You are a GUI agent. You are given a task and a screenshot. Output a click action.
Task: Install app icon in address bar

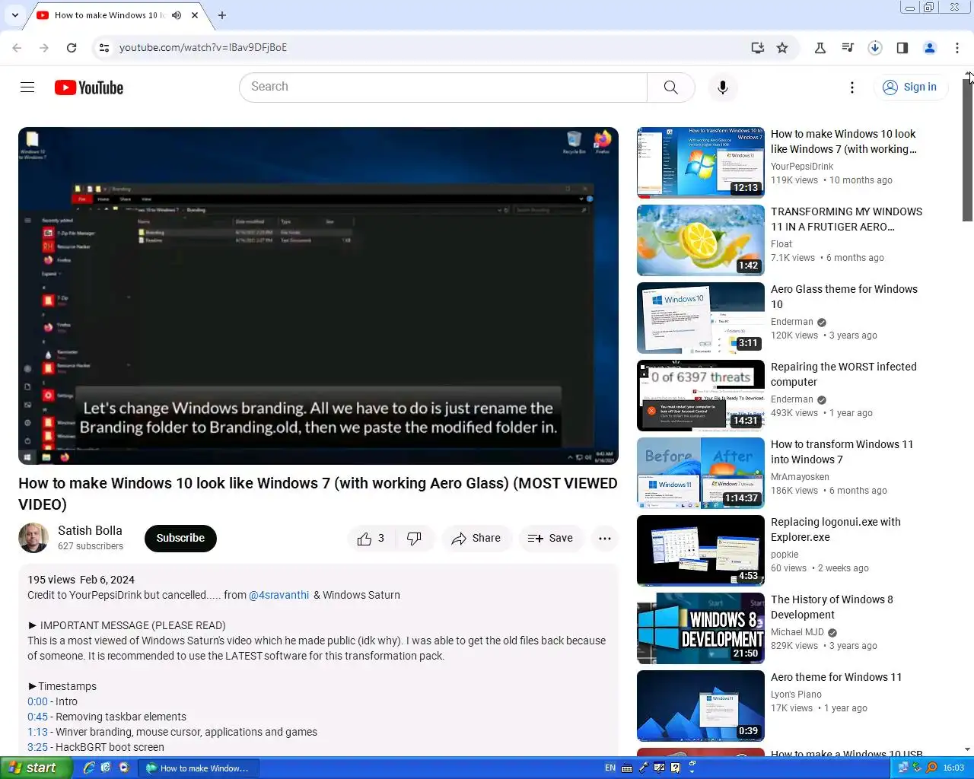click(x=757, y=47)
